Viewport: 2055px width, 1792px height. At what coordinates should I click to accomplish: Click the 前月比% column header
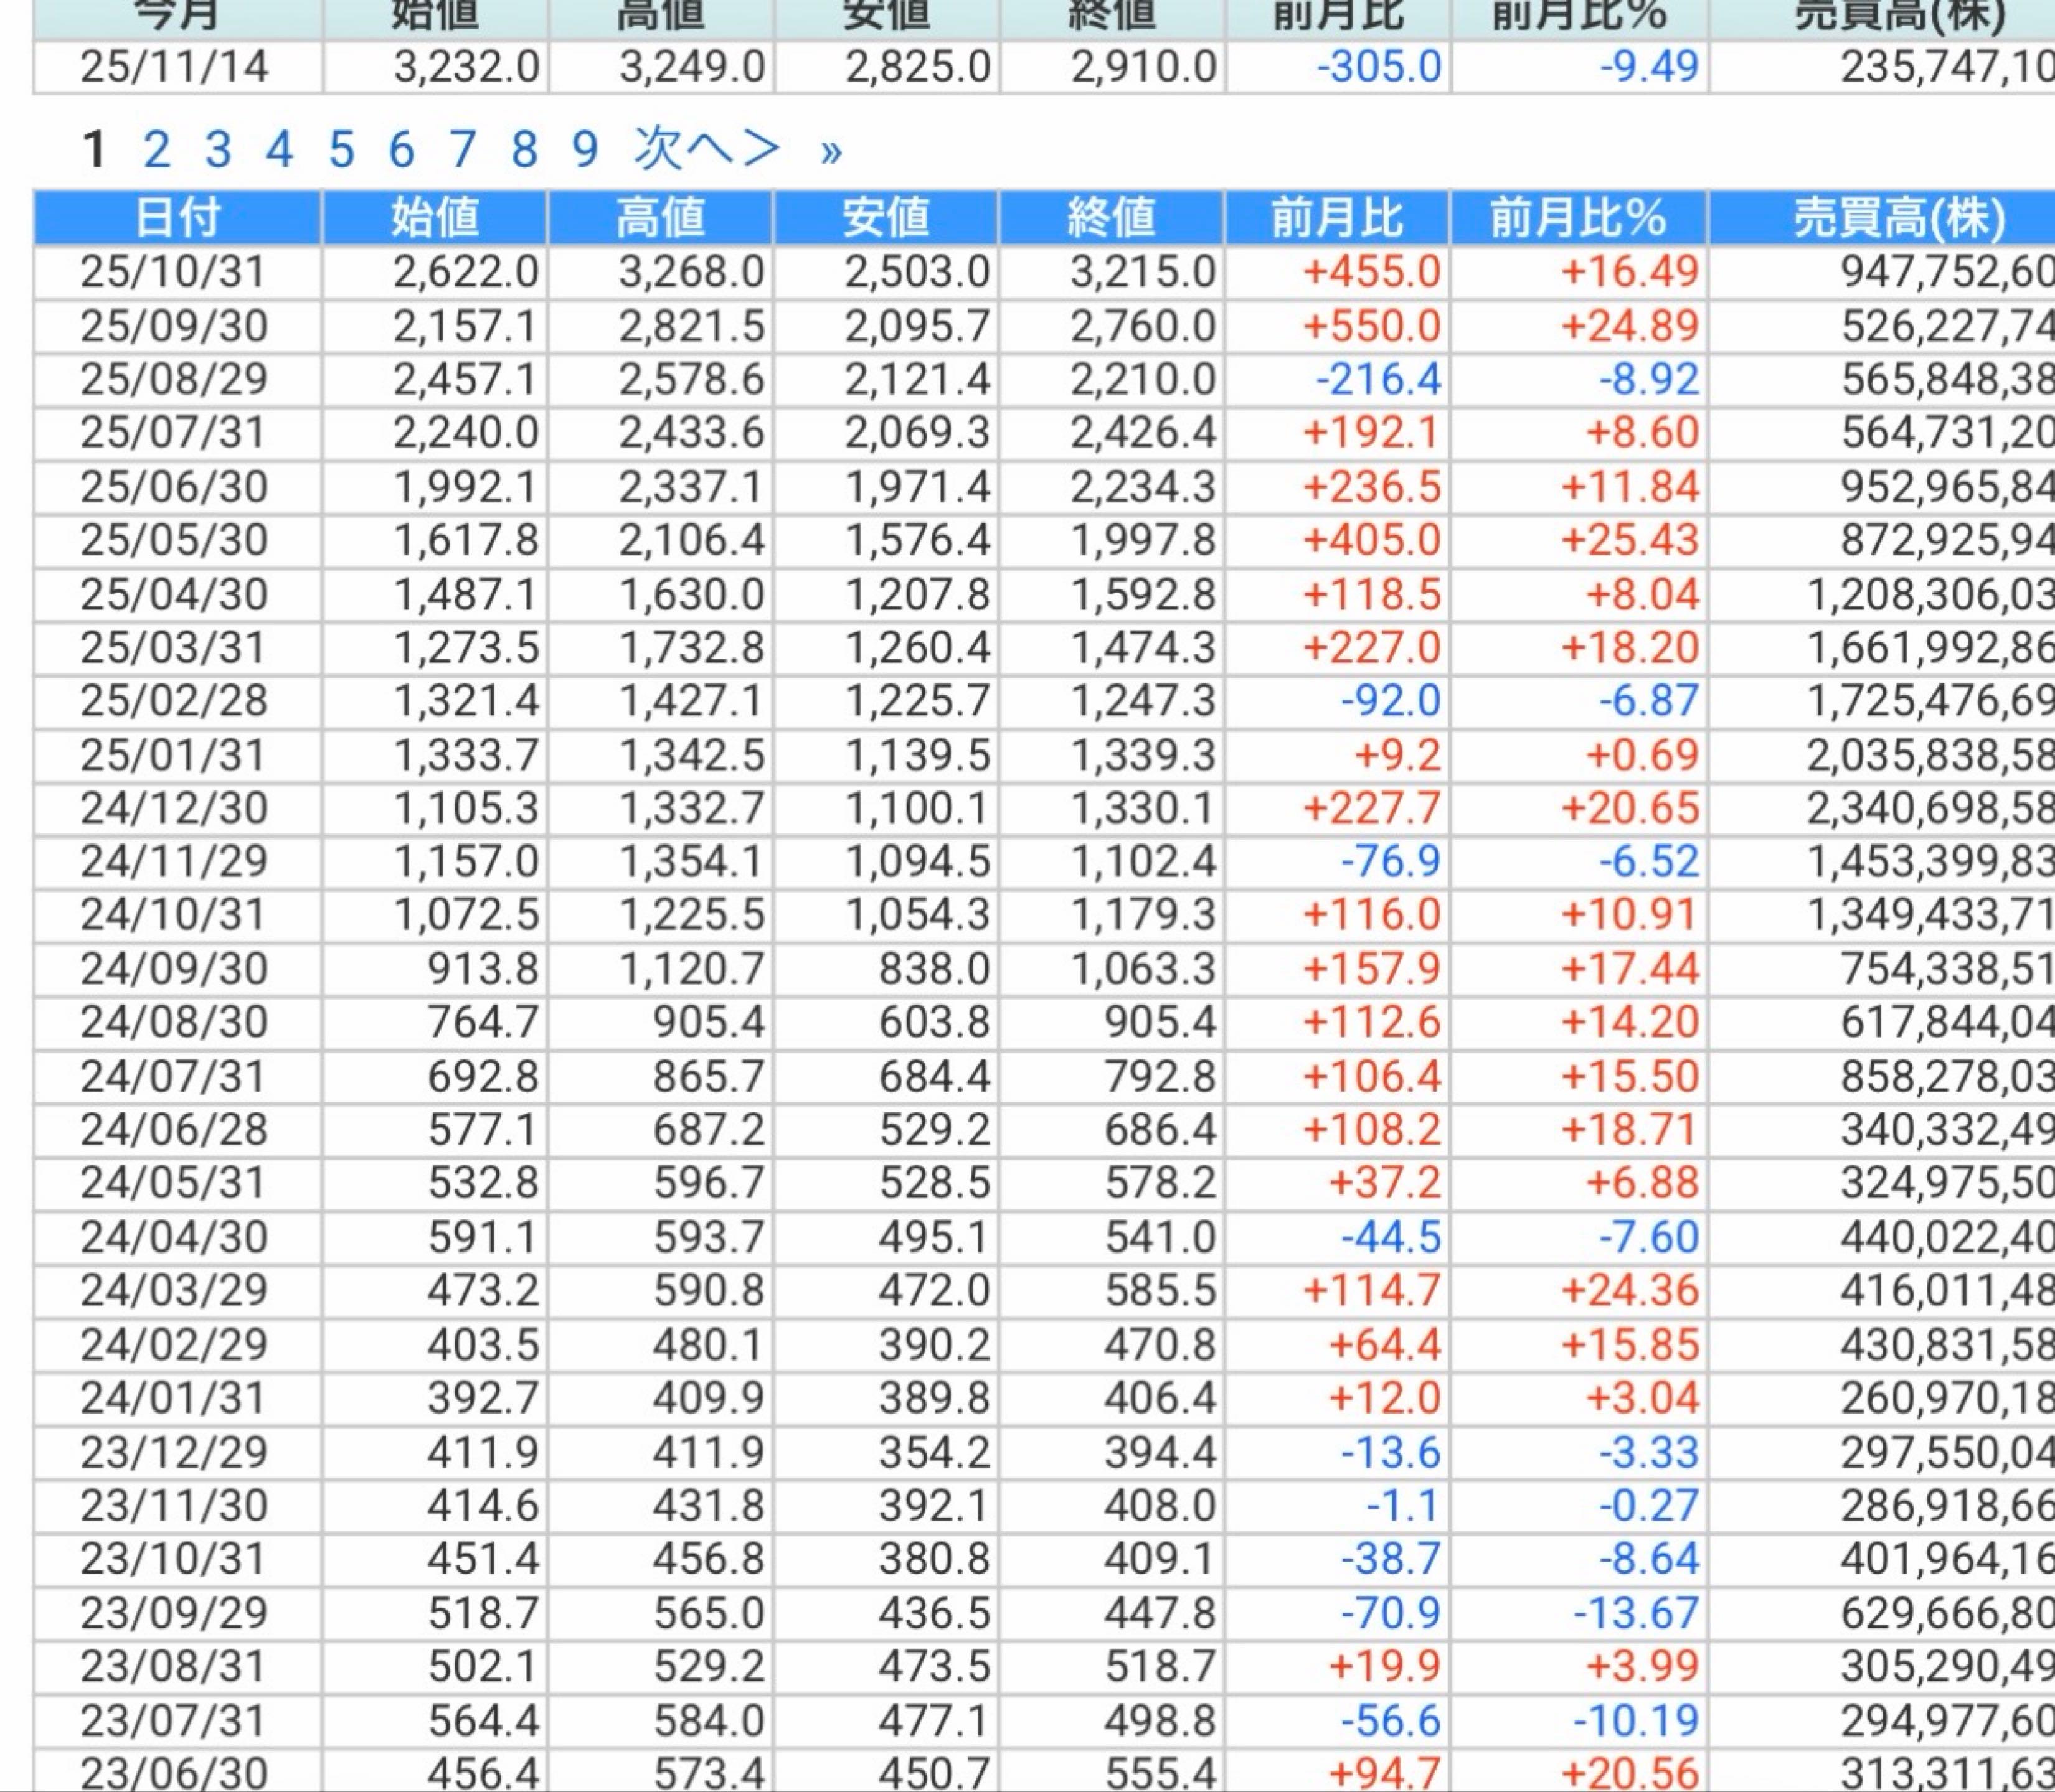click(x=1578, y=218)
